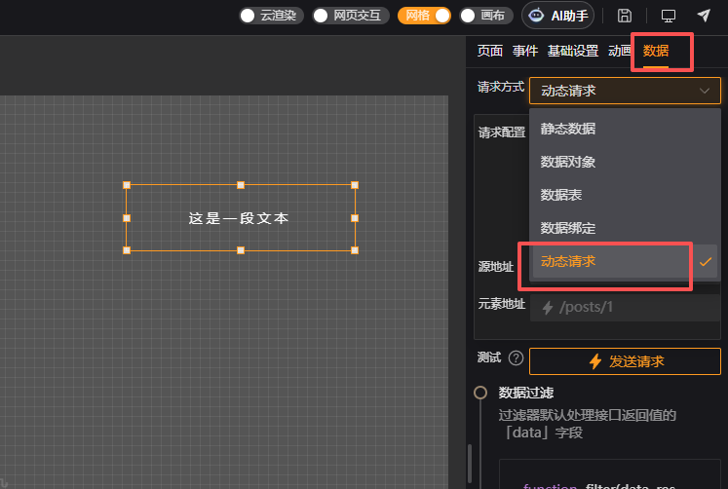
Task: Click the /posts/1 element address field
Action: point(625,307)
